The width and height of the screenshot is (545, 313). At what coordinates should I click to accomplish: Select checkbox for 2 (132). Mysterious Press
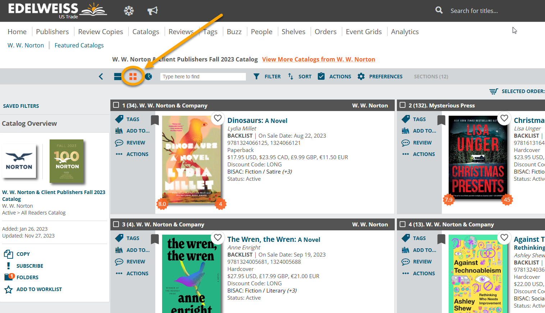click(403, 105)
